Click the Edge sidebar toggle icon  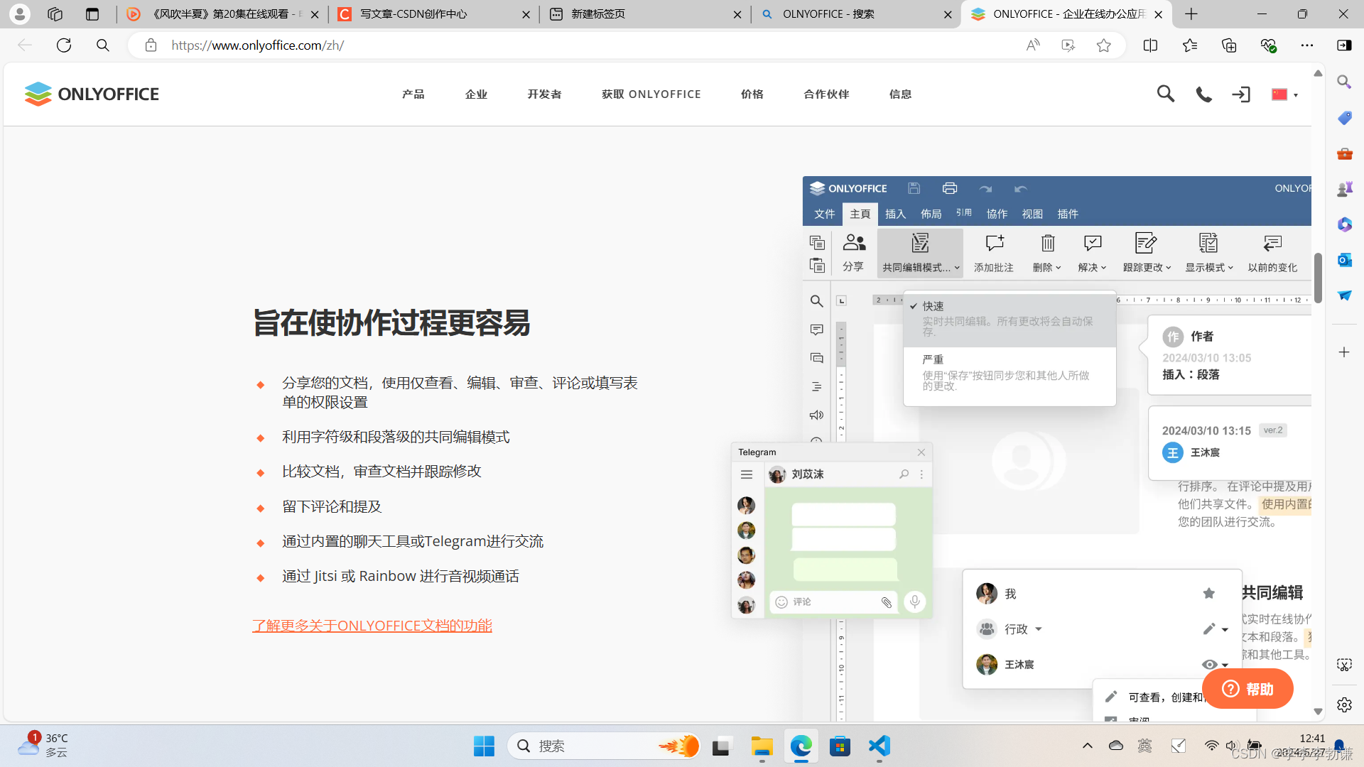coord(1344,45)
